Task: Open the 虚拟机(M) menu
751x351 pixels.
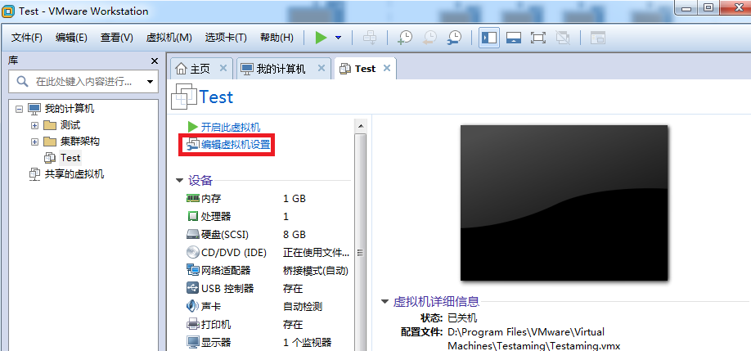Action: pos(169,38)
